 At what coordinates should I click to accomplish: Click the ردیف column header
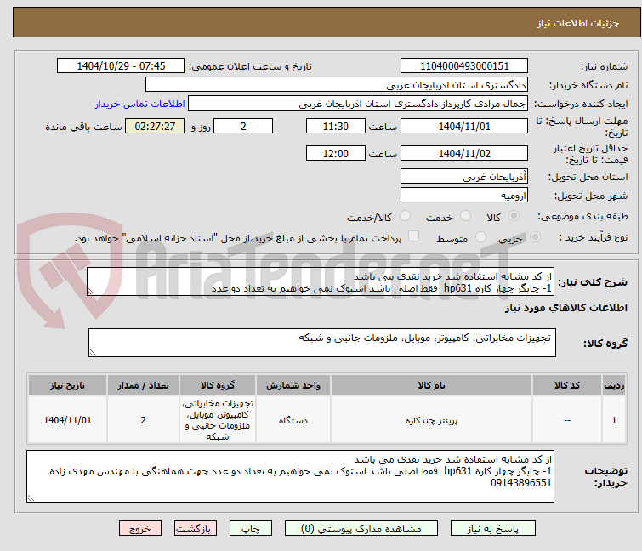614,385
